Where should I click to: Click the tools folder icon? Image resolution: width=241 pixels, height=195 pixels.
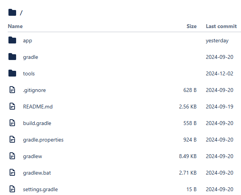click(x=12, y=73)
